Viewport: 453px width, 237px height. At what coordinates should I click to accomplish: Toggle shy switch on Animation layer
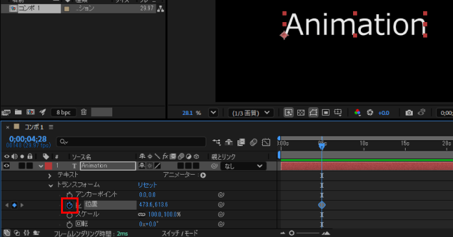coord(142,166)
